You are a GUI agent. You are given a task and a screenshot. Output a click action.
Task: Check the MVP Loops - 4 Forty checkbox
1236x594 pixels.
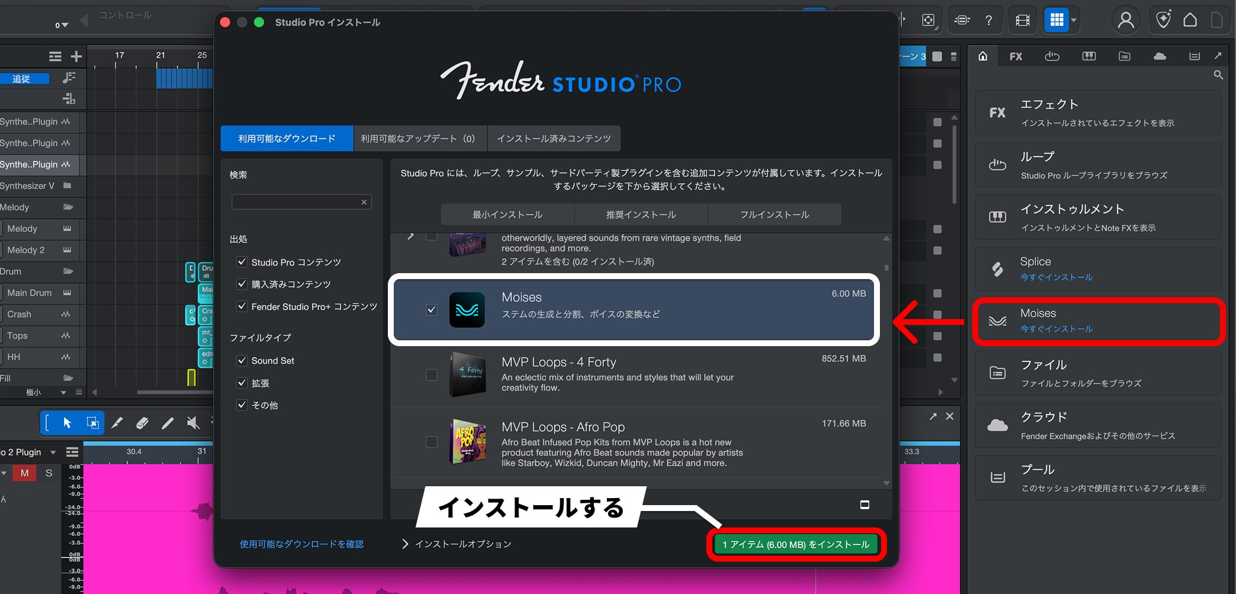[x=431, y=375]
